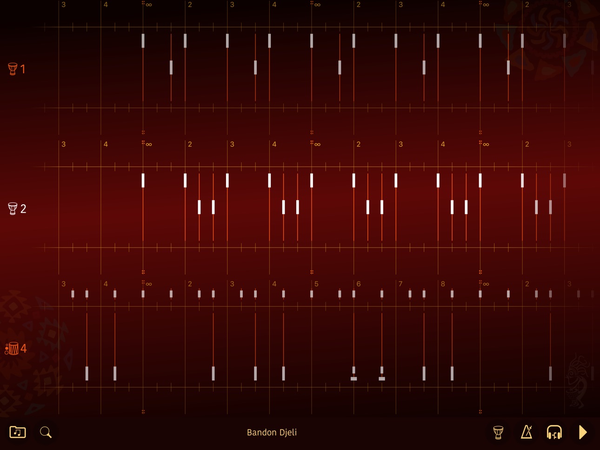Open the song library folder icon
Image resolution: width=600 pixels, height=450 pixels.
tap(18, 432)
